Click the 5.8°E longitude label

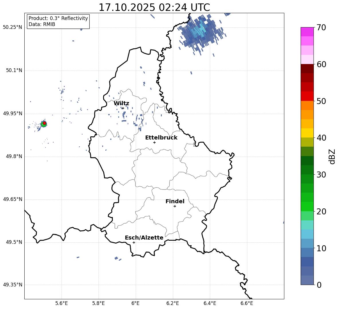click(x=98, y=303)
